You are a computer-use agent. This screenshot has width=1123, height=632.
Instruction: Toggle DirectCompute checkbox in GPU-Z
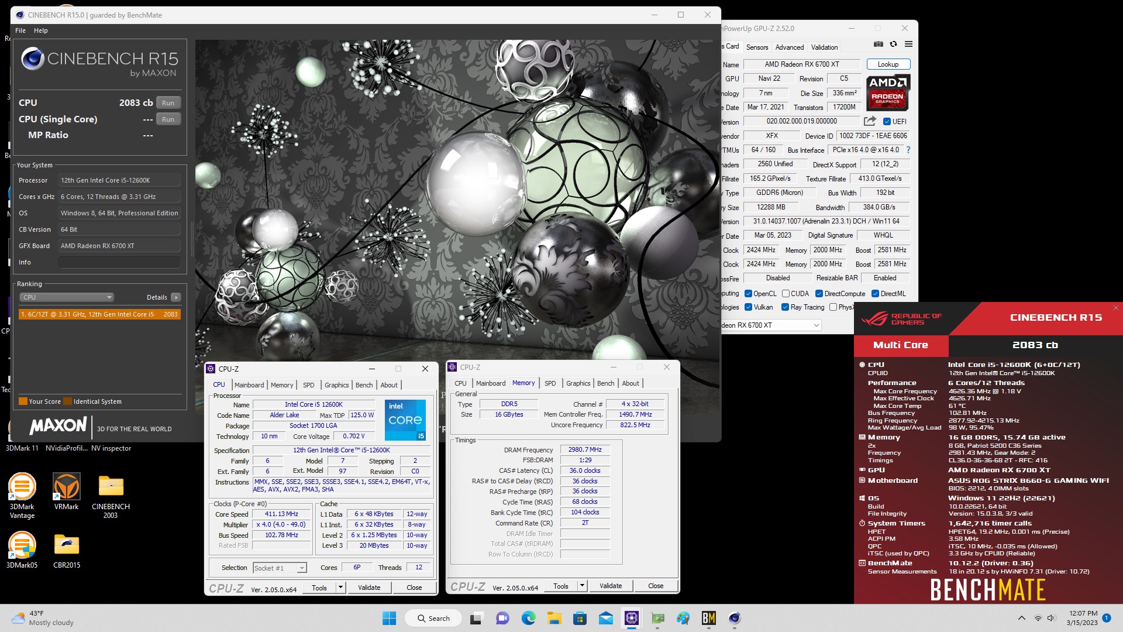(819, 294)
